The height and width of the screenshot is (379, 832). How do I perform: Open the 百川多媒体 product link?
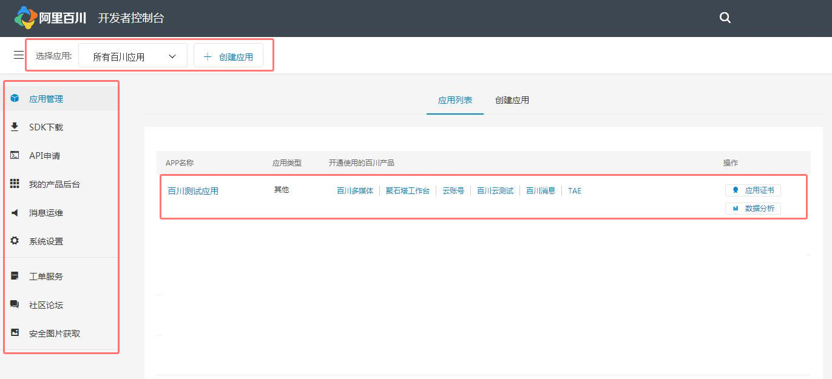tap(355, 191)
